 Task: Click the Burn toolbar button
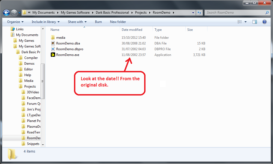tap(98, 22)
